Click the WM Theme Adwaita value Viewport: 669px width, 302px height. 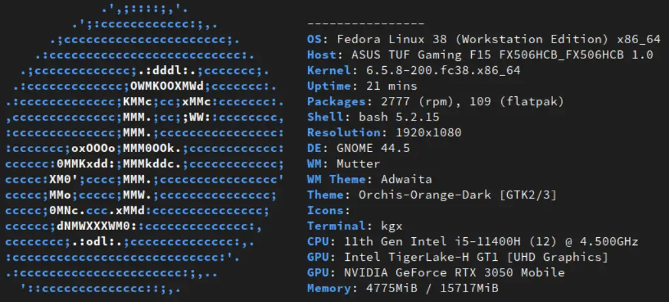click(406, 179)
